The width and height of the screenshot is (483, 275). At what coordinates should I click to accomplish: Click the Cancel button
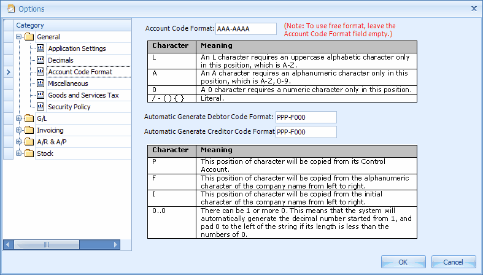coord(454,262)
